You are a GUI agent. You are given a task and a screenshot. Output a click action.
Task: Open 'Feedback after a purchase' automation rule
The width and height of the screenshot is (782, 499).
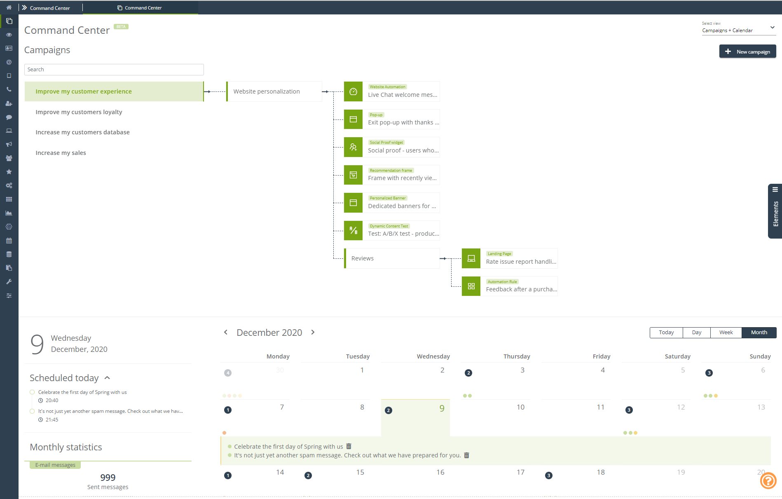pyautogui.click(x=510, y=286)
